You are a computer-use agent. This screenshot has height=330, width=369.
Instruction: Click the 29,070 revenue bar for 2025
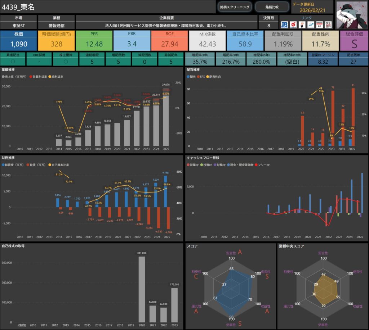coord(165,119)
